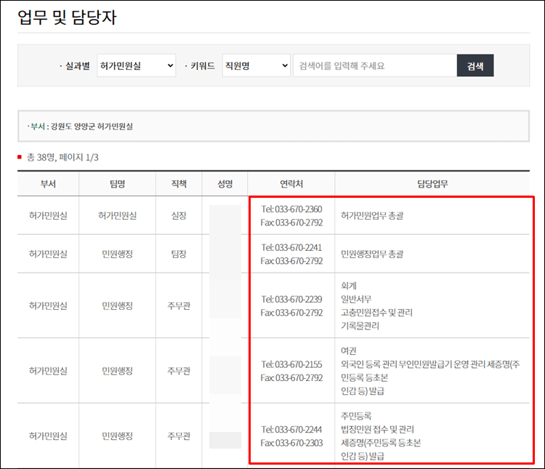Click the 직책 column header
The width and height of the screenshot is (545, 469).
tap(179, 184)
